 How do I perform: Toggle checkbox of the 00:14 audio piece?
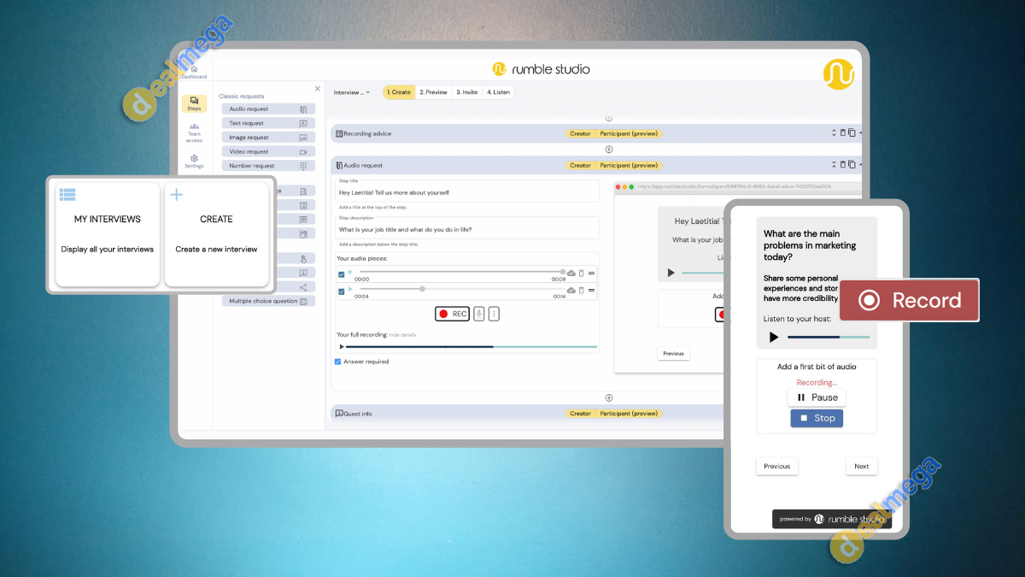point(342,291)
